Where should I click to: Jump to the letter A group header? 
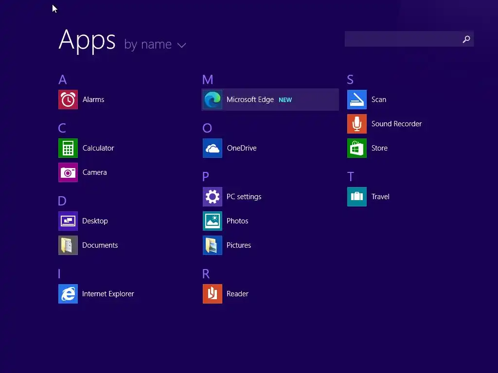coord(63,80)
